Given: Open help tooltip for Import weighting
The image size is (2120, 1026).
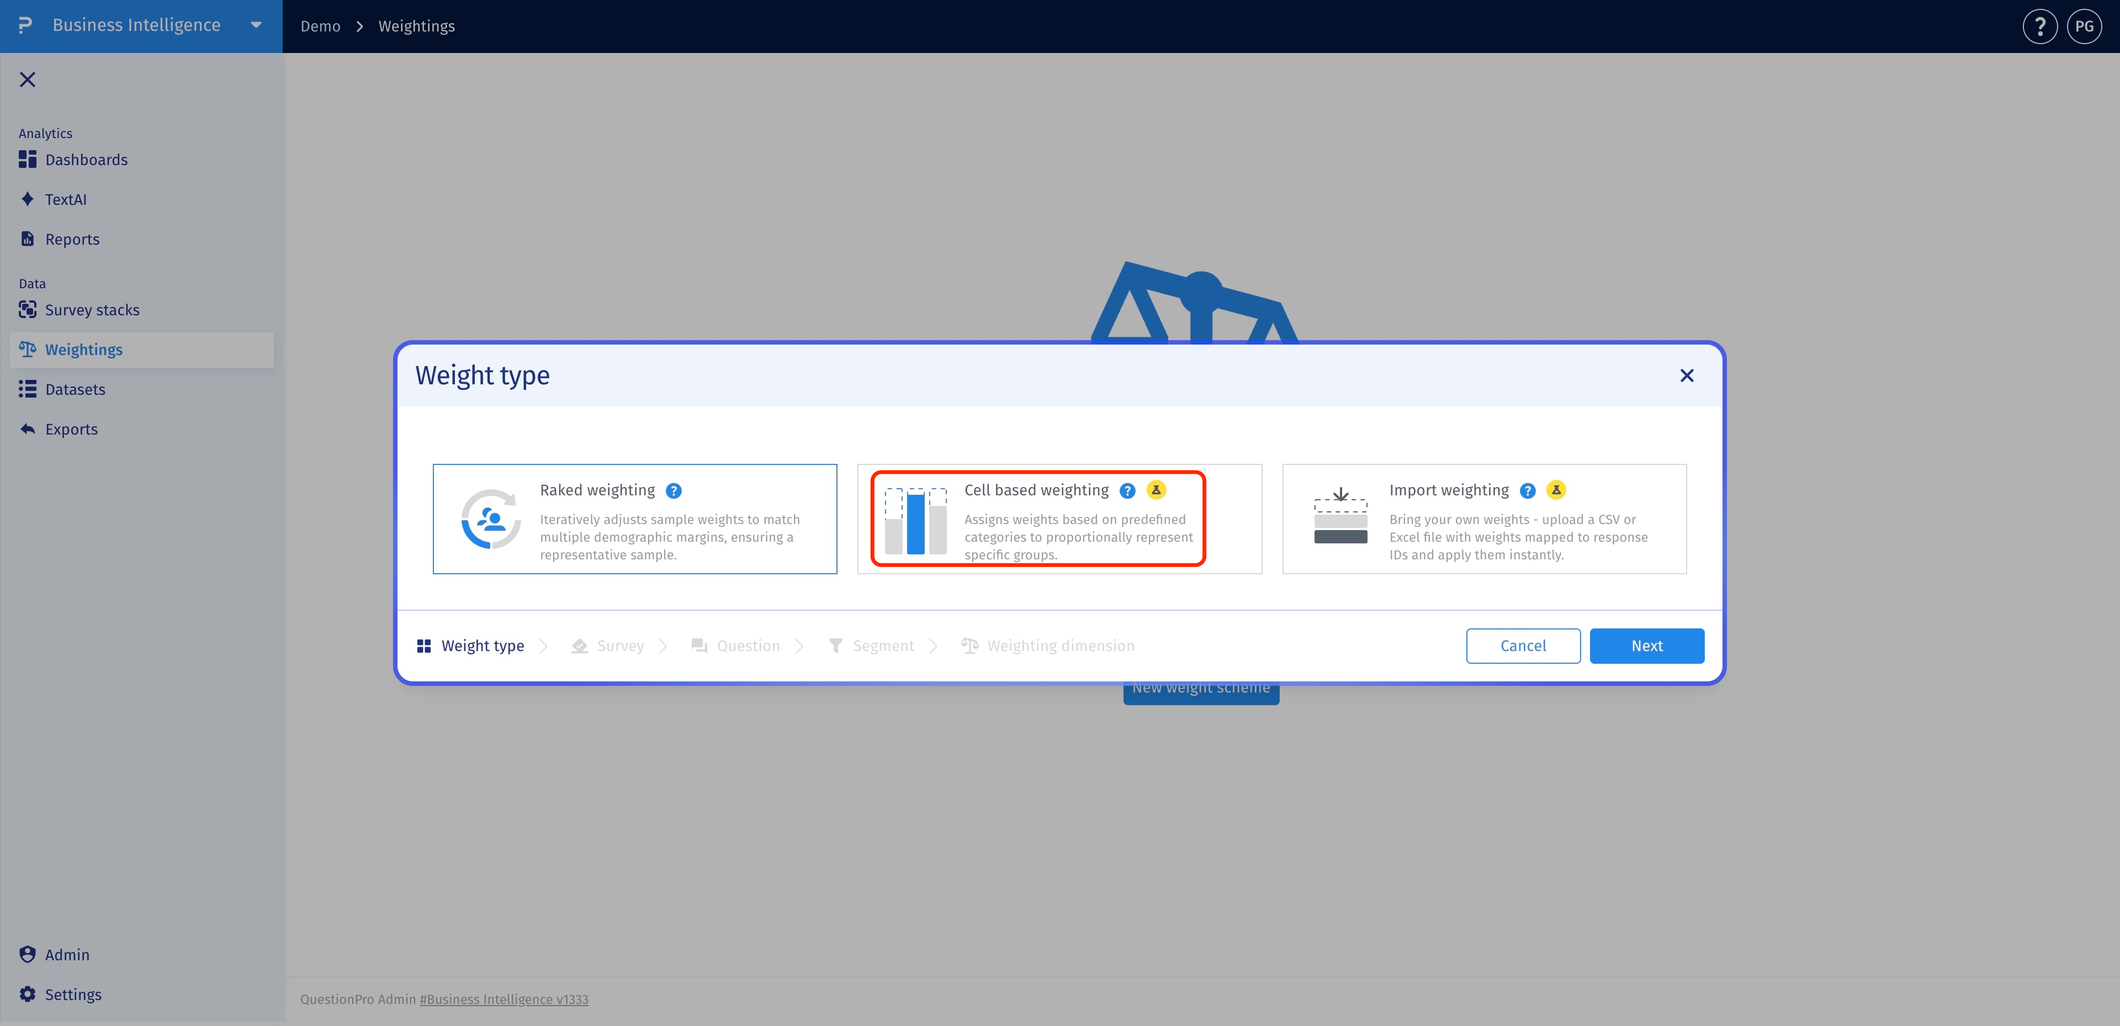Looking at the screenshot, I should coord(1528,491).
